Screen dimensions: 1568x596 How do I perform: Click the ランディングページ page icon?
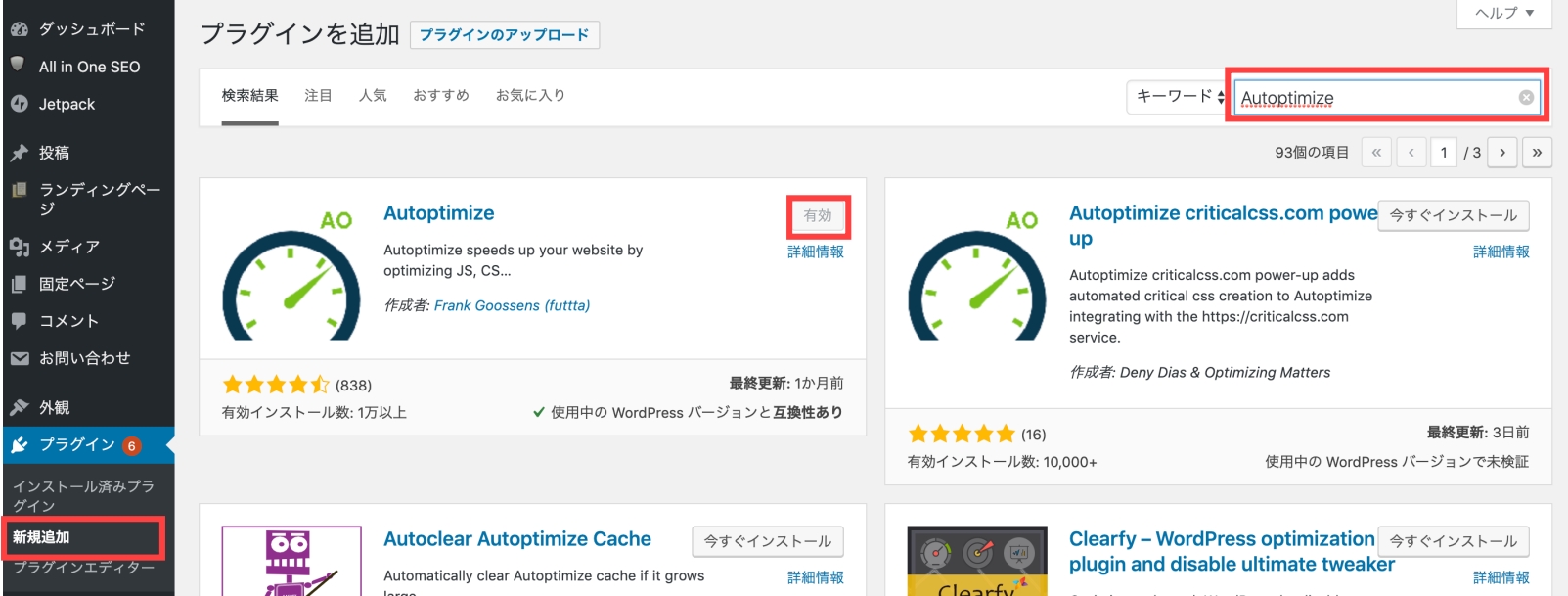(19, 190)
